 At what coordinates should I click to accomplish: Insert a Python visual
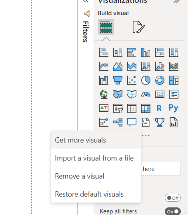pos(174,108)
